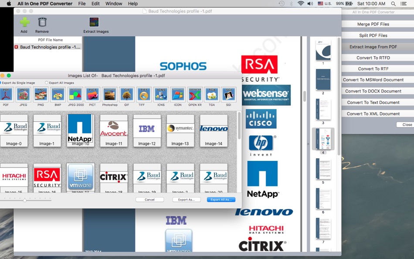Click the Wi-Fi status icon

coord(300,3)
